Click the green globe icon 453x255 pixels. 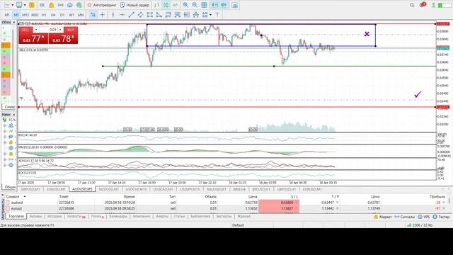[79, 5]
